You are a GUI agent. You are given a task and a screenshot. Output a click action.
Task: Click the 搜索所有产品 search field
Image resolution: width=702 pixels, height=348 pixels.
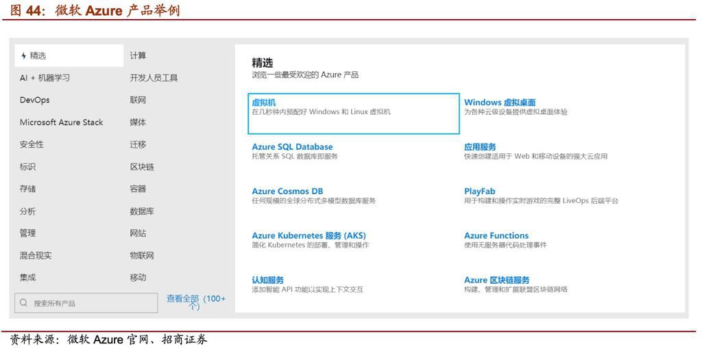coord(86,303)
